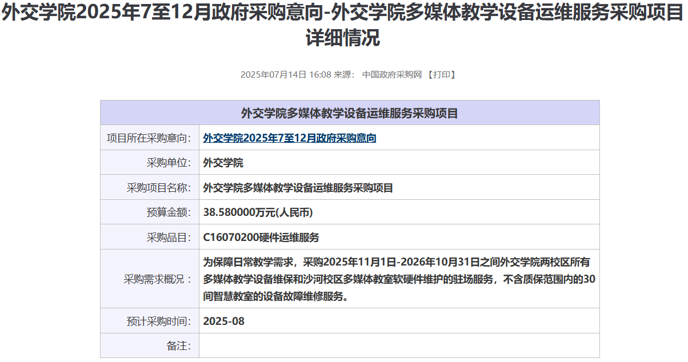This screenshot has width=688, height=362.
Task: Click the project name value in 采购项目名称 row
Action: click(298, 188)
